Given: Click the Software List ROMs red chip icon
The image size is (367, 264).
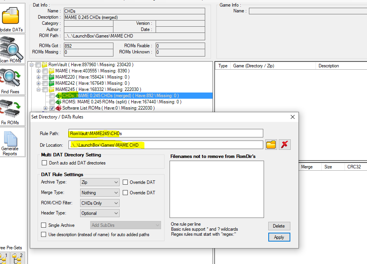Looking at the screenshot, I should (58, 108).
